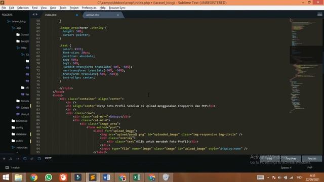Image resolution: width=324 pixels, height=182 pixels.
Task: Open the Goto menu
Action: (53, 8)
